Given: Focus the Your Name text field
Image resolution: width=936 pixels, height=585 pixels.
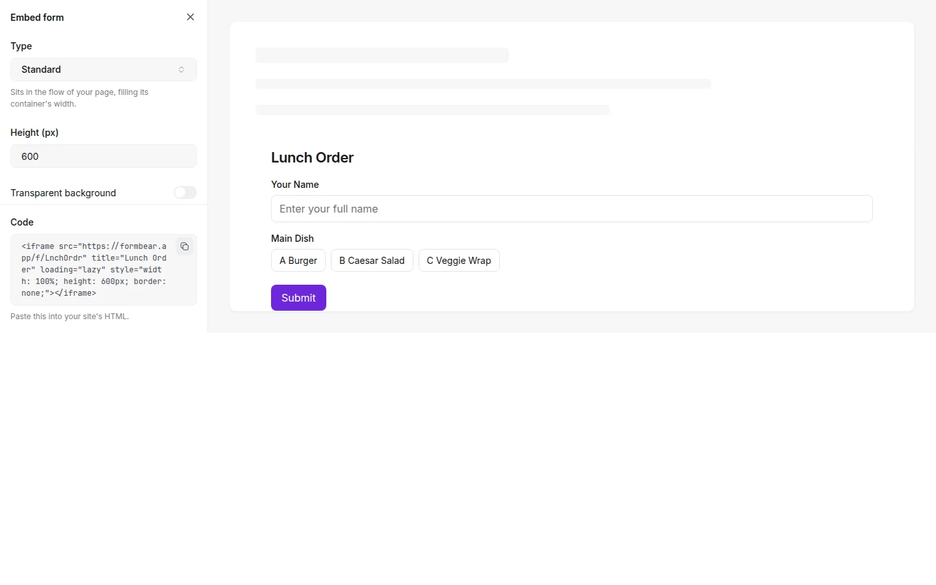Looking at the screenshot, I should point(572,209).
